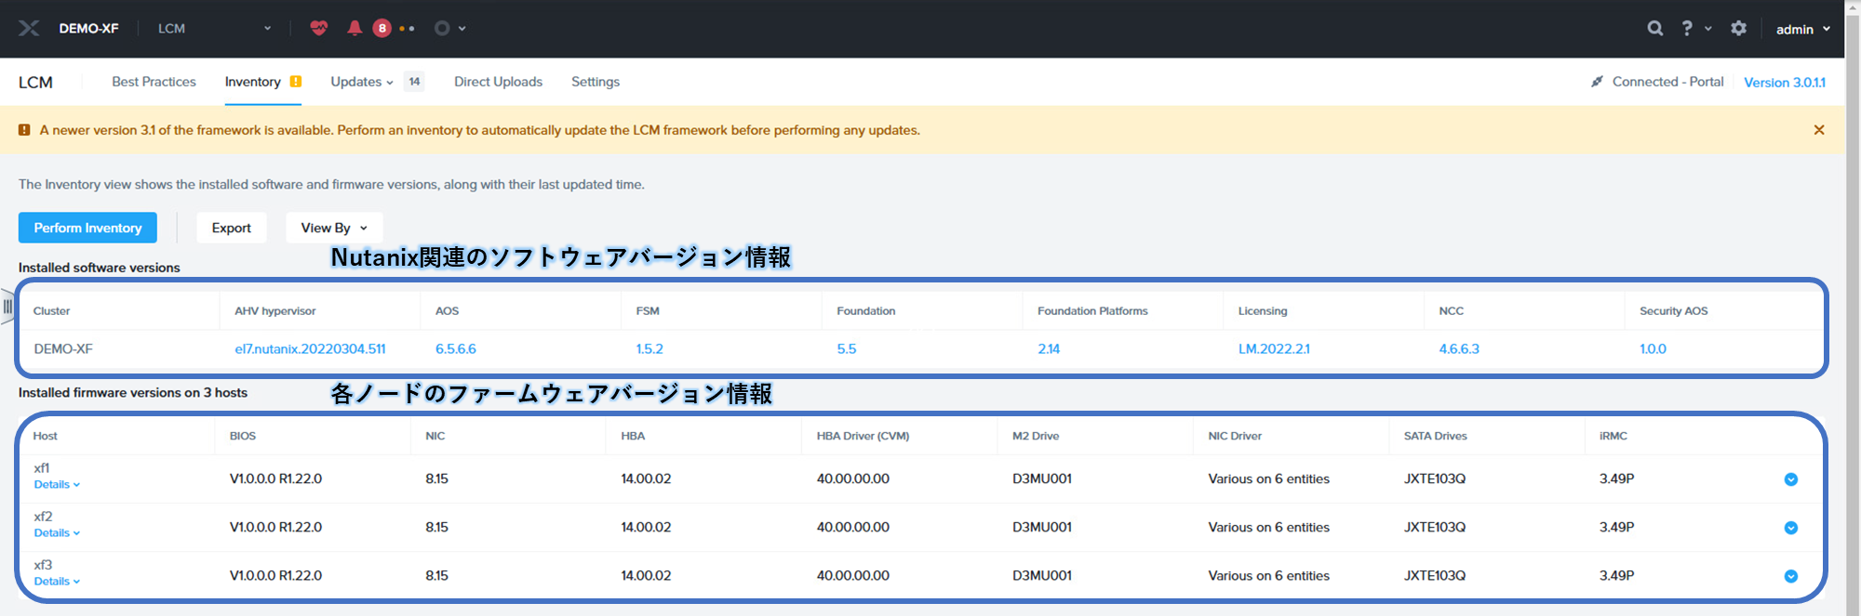The image size is (1861, 616).
Task: Click the DEMO-XF cluster name in header
Action: [x=88, y=28]
